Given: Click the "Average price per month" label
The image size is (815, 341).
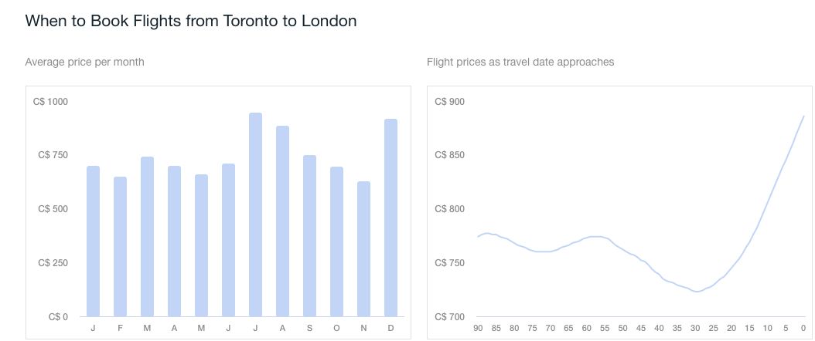Looking at the screenshot, I should 84,62.
